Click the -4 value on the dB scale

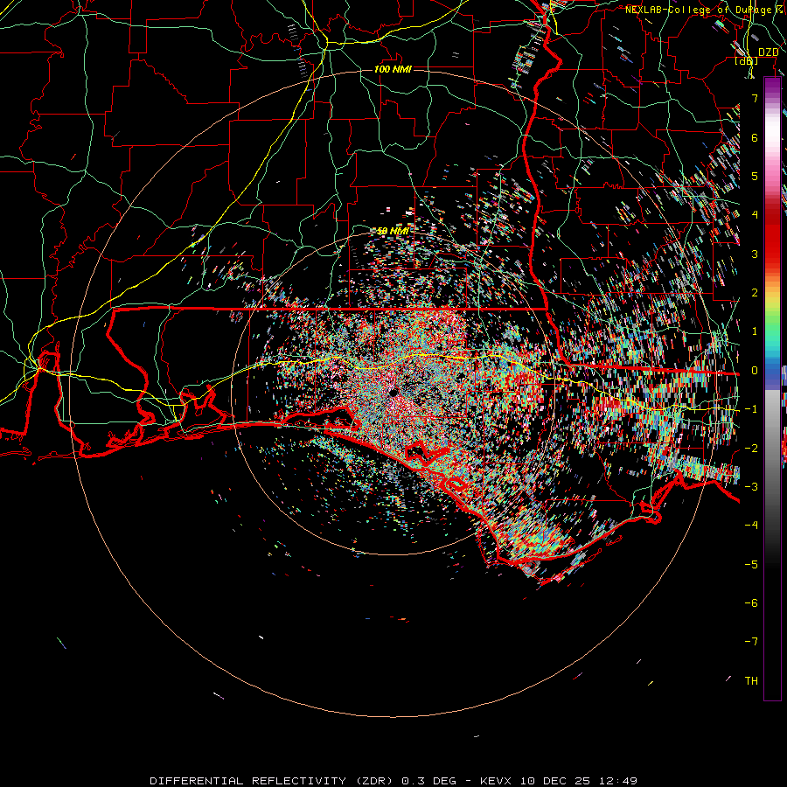(x=751, y=525)
